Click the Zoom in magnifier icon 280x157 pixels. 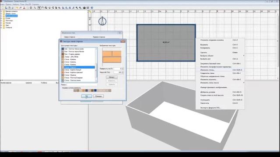(77, 8)
